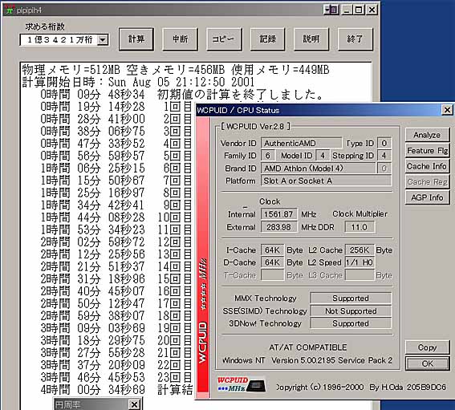Open the 求める桁数 digits dropdown arrow

(103, 40)
